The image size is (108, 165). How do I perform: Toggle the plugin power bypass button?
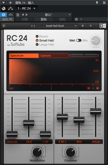[3, 15]
